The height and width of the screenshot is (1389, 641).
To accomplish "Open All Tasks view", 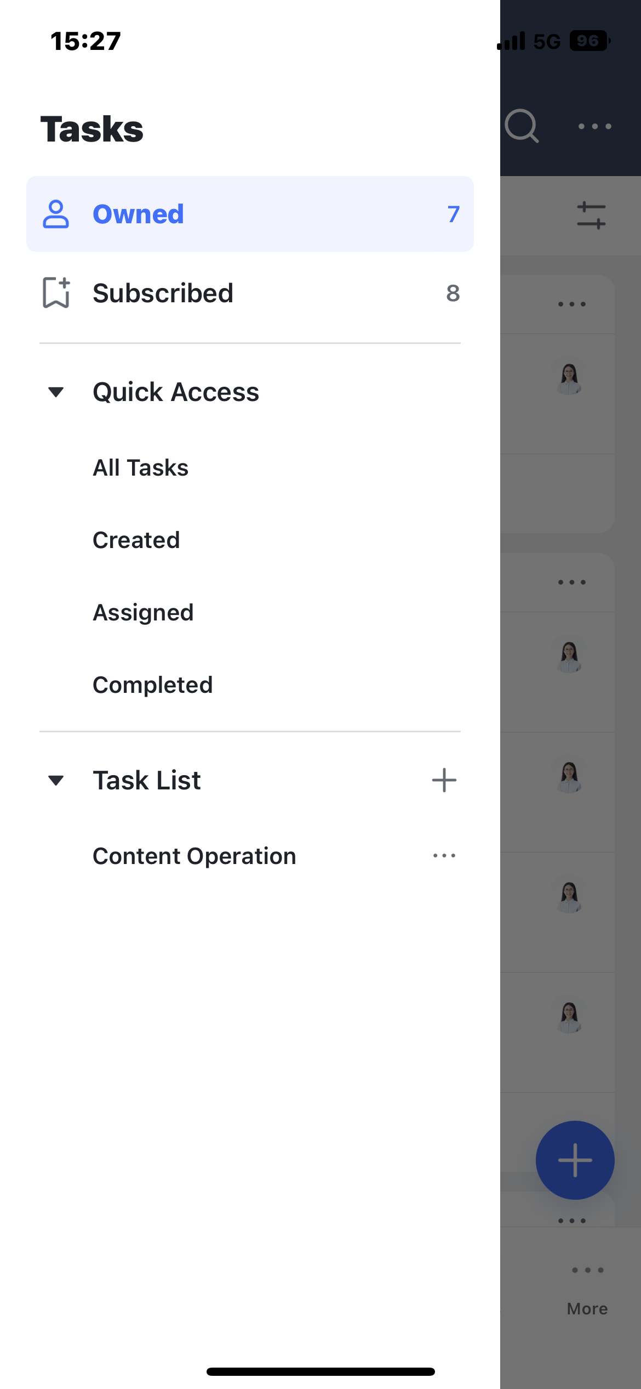I will [x=140, y=467].
